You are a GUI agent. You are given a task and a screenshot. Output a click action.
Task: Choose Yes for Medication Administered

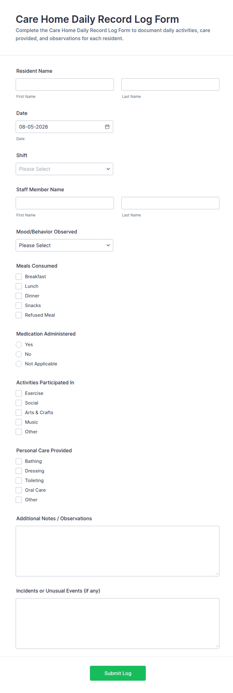coord(19,344)
